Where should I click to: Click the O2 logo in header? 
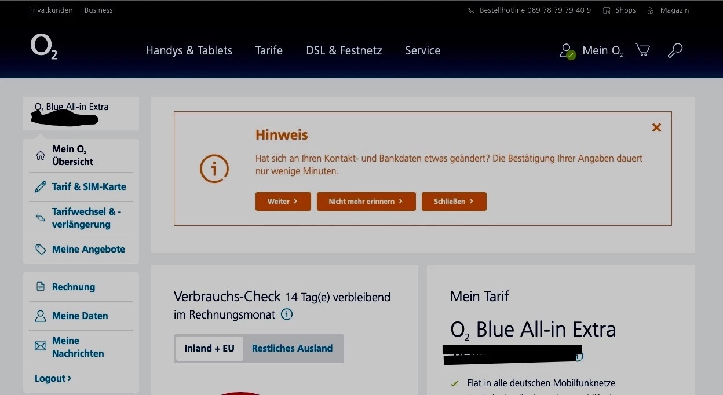point(44,47)
